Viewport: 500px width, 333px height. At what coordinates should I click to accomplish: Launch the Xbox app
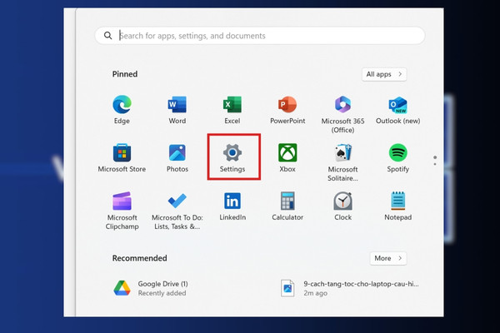pyautogui.click(x=287, y=152)
